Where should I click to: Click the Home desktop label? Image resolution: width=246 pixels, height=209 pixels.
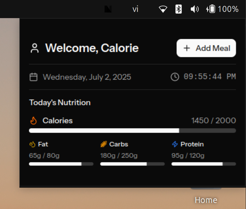pyautogui.click(x=206, y=200)
